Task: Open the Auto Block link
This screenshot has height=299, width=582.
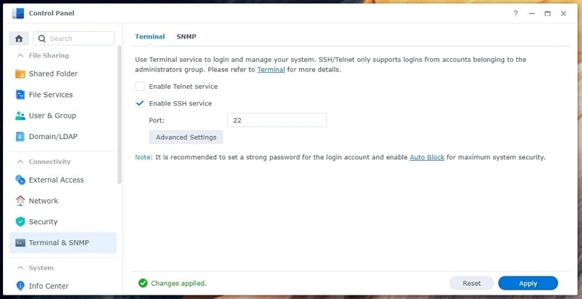Action: [427, 157]
